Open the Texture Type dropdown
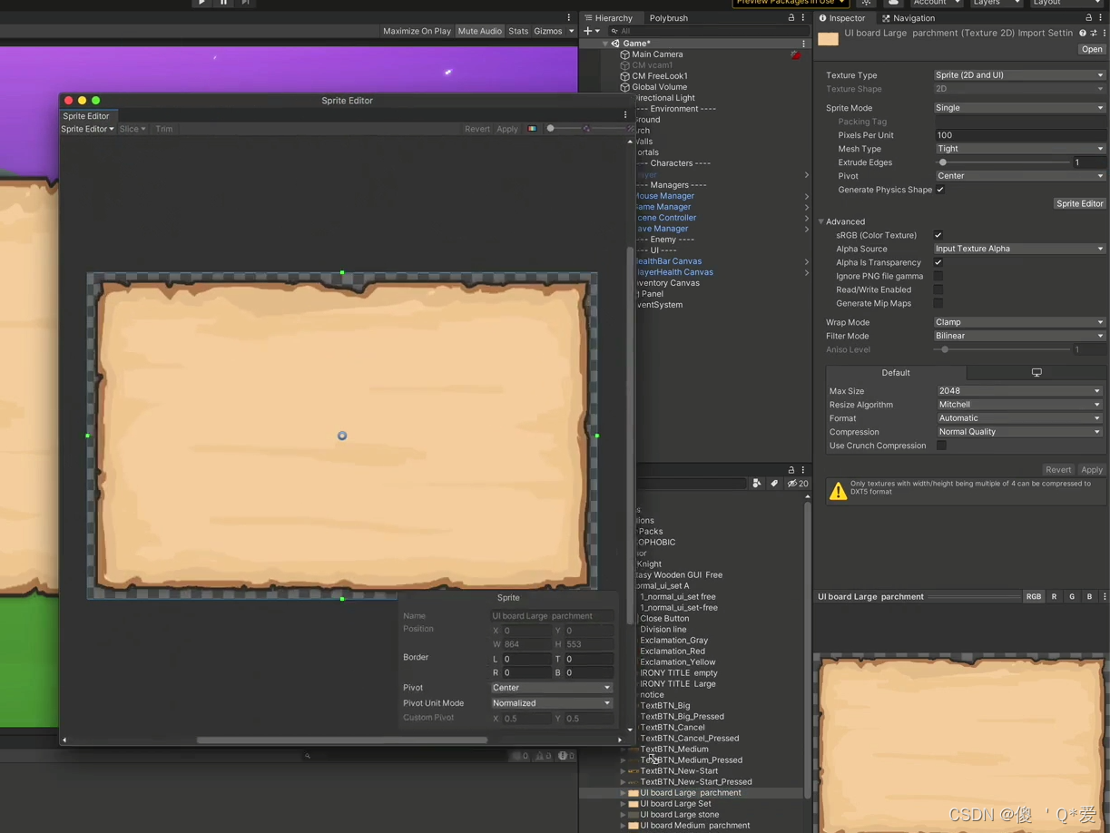Screen dimensions: 1110x833 (1019, 75)
